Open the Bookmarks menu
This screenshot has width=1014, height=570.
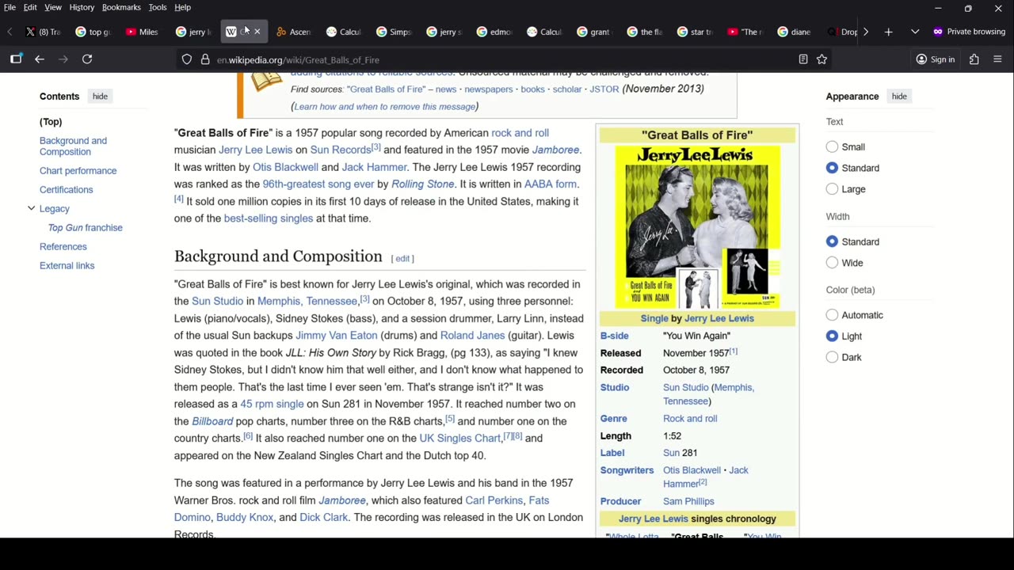click(121, 7)
